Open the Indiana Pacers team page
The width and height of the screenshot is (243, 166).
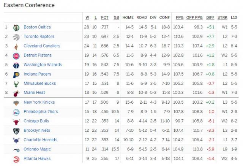pyautogui.click(x=37, y=74)
